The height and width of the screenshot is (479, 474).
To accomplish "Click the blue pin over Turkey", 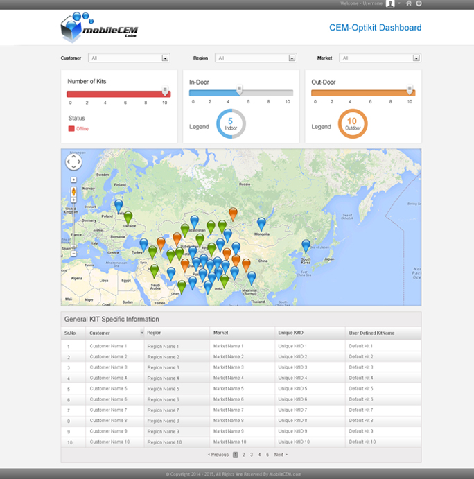I will click(144, 245).
